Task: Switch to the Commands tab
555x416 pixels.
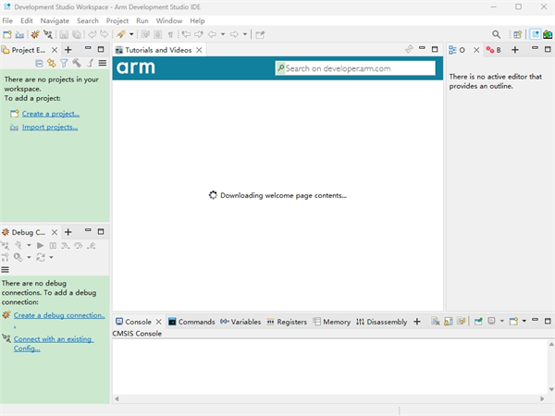Action: click(191, 322)
